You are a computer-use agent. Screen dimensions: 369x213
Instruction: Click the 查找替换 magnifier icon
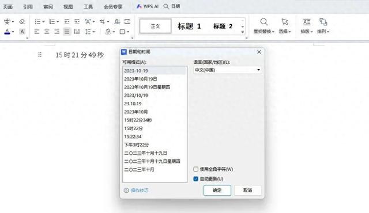click(264, 22)
